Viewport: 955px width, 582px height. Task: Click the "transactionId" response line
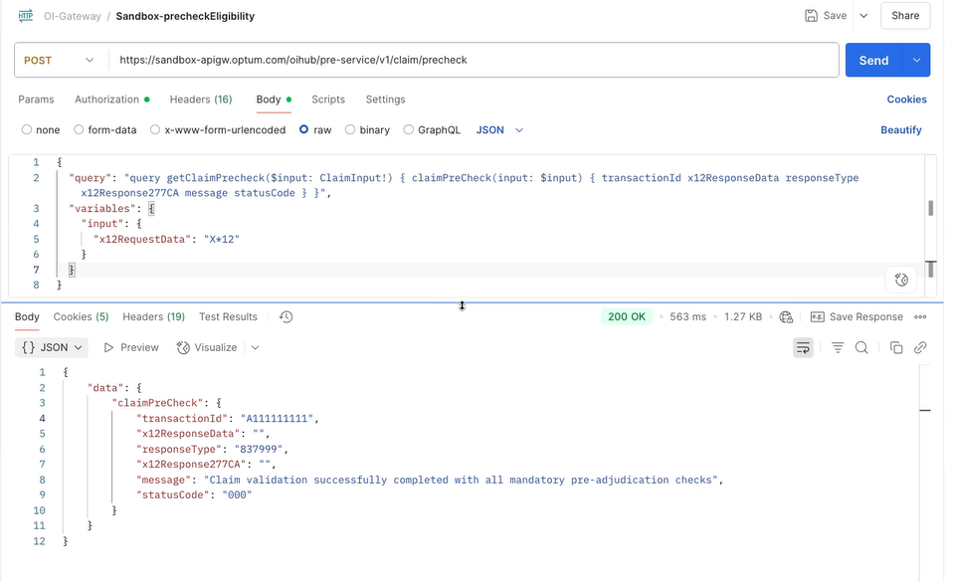[228, 418]
